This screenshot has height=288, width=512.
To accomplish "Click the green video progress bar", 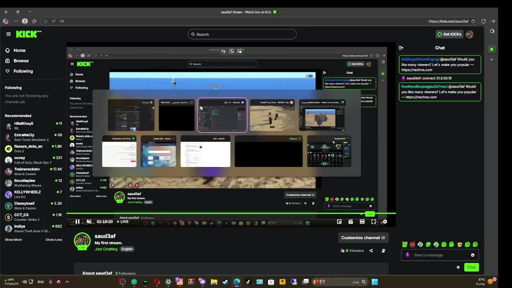I will [231, 214].
